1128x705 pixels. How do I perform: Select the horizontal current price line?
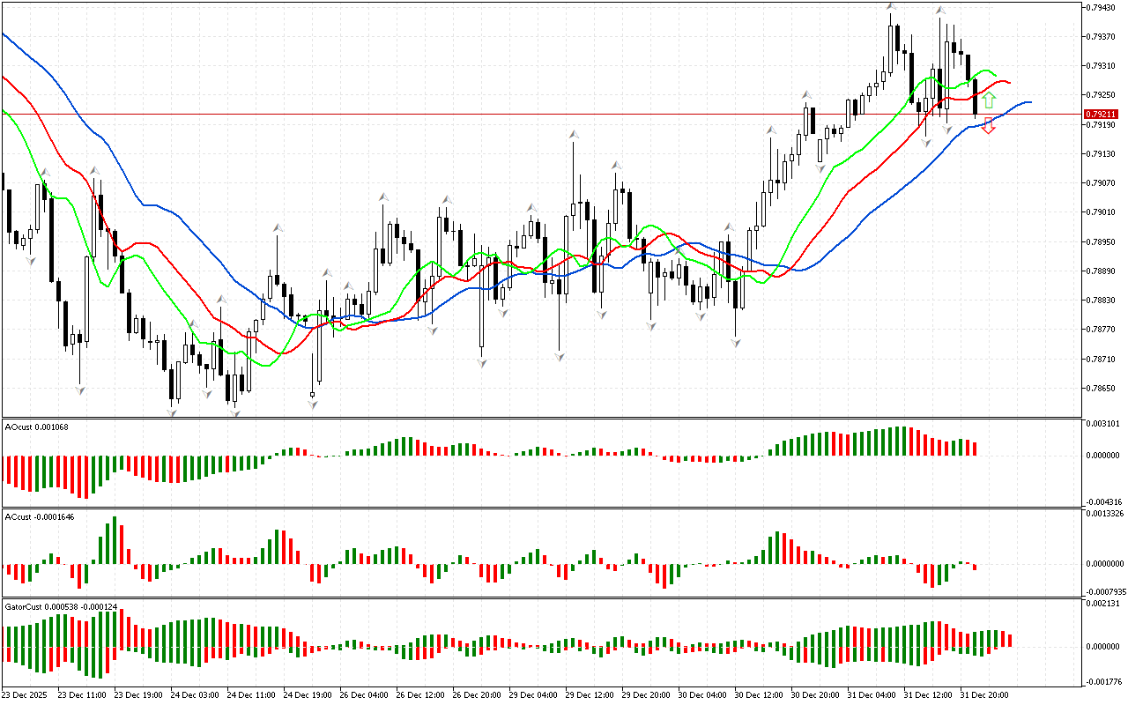[x=529, y=114]
